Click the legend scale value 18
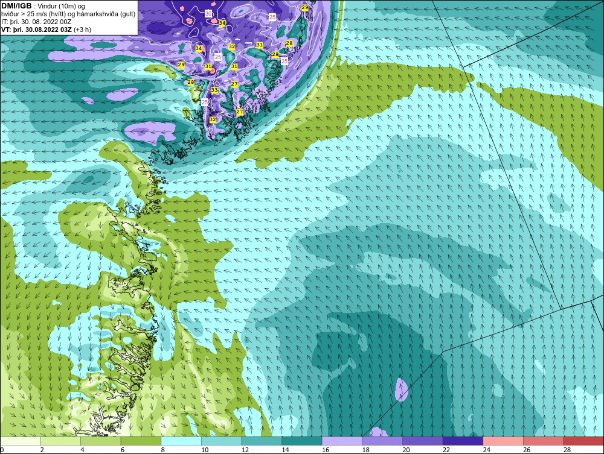The width and height of the screenshot is (604, 454). click(x=366, y=450)
